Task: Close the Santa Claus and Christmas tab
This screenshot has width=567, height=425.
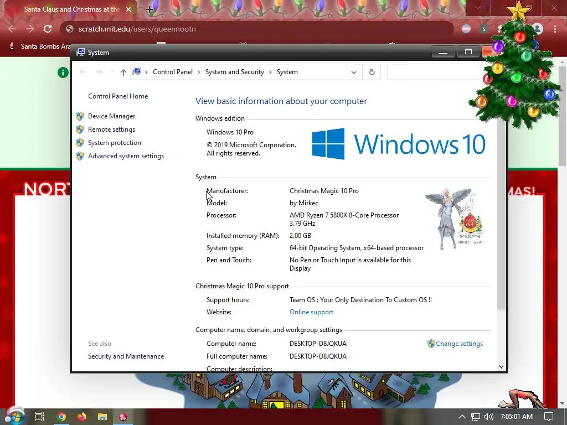Action: click(128, 9)
